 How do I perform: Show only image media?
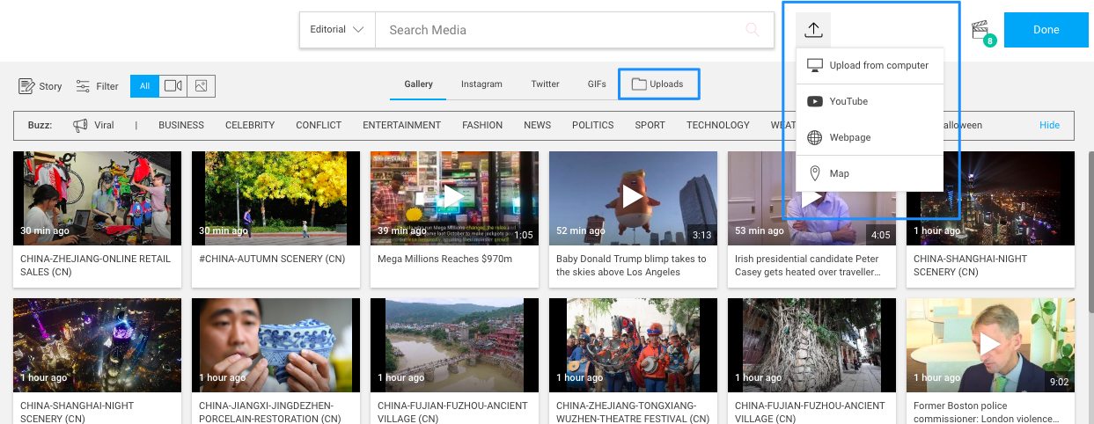click(x=202, y=86)
